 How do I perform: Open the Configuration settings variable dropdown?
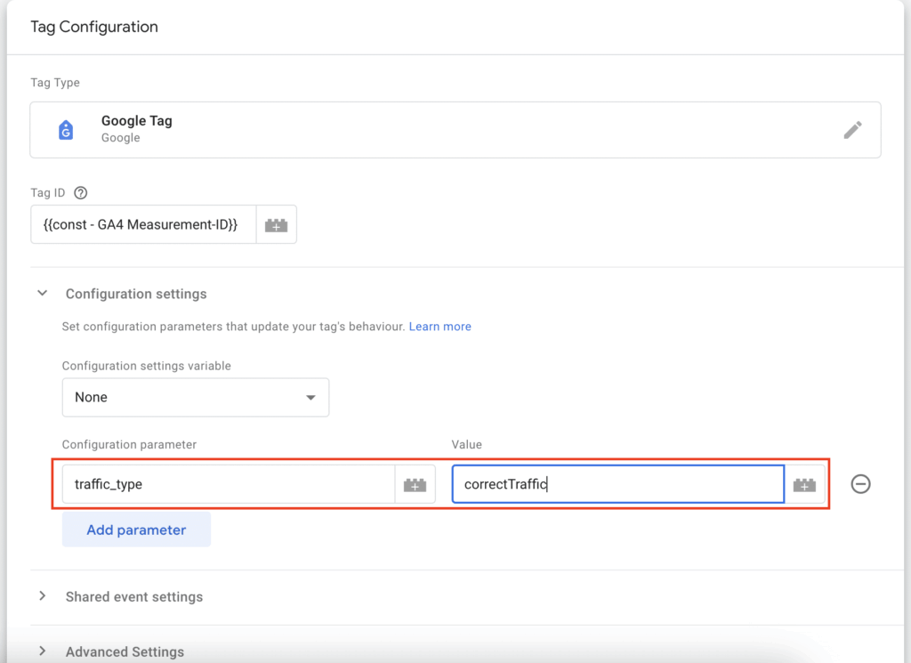pyautogui.click(x=196, y=398)
